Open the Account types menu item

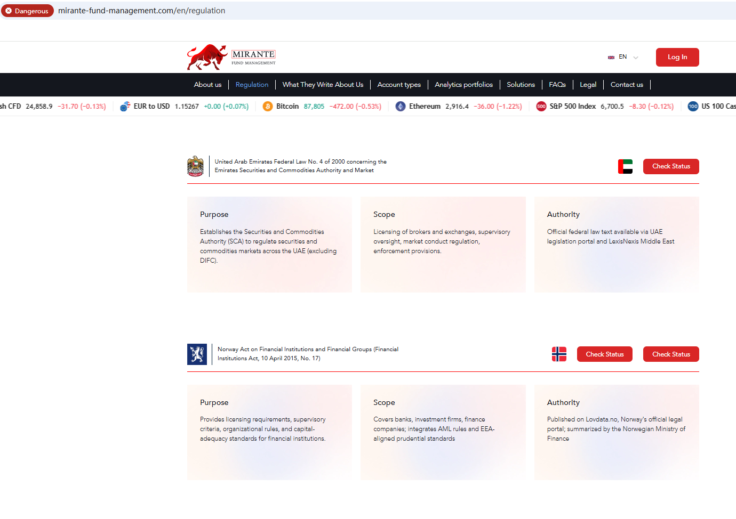click(x=399, y=85)
